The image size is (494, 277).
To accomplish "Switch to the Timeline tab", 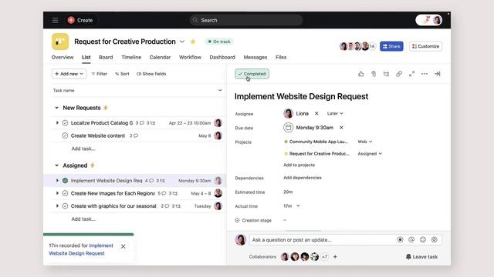I will pos(131,57).
